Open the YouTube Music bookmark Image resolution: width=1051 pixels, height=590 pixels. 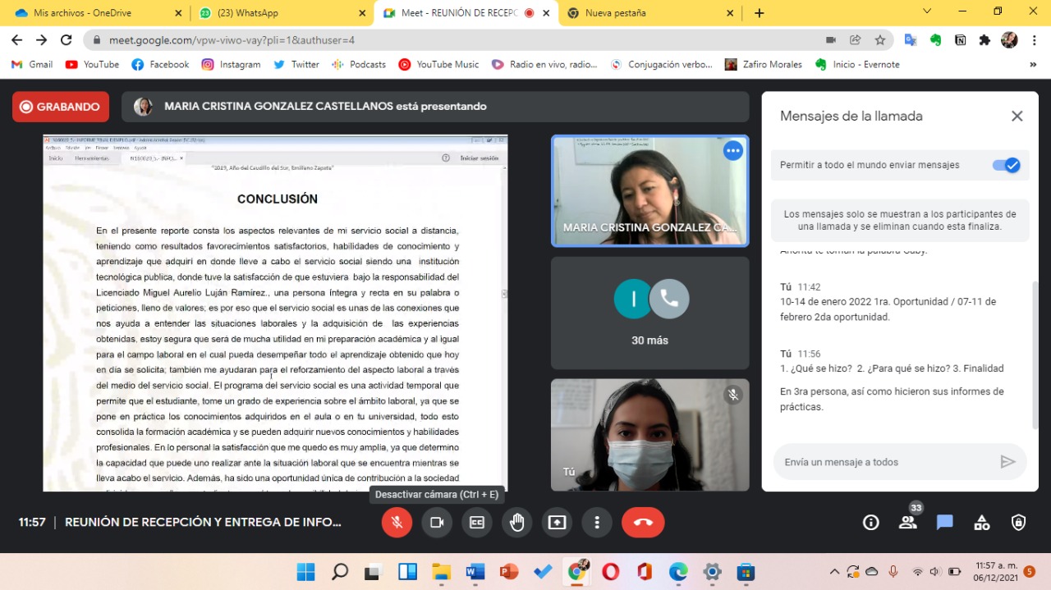pyautogui.click(x=438, y=64)
